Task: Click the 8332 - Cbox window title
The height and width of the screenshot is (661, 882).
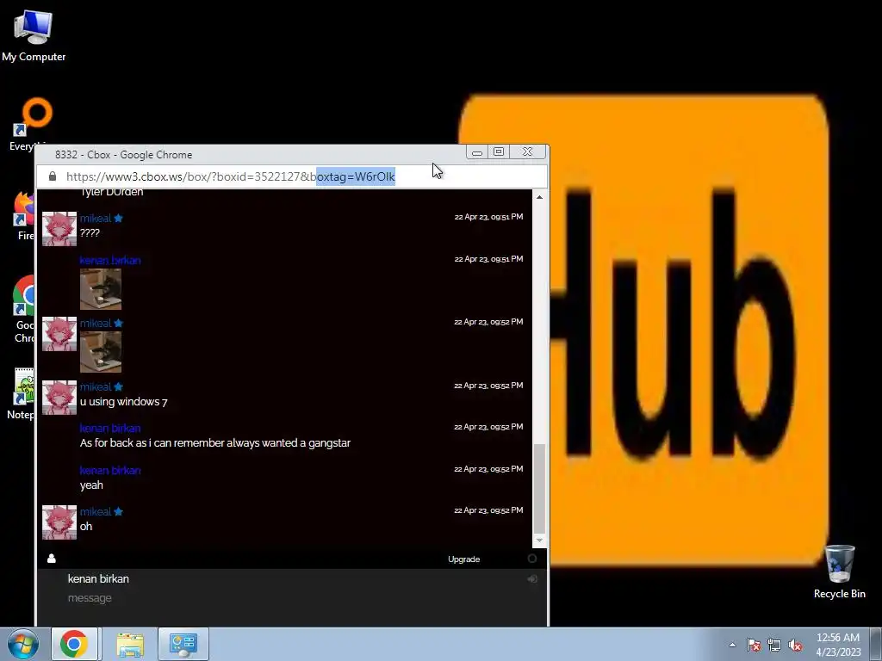Action: (x=124, y=155)
